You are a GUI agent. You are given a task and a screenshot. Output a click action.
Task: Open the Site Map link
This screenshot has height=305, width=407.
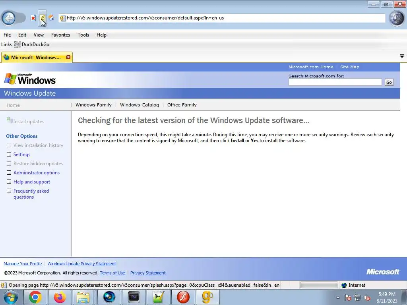click(350, 67)
